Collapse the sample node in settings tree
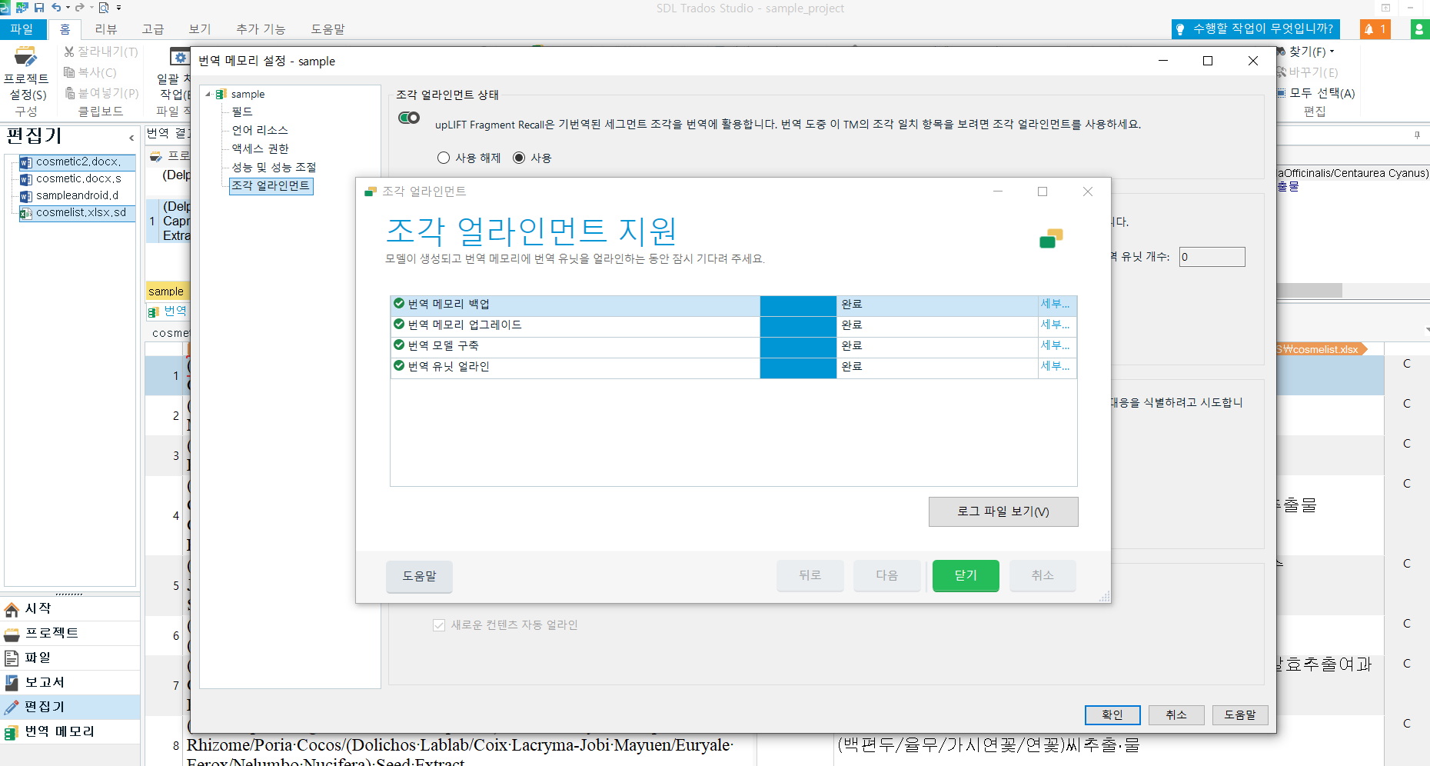1430x766 pixels. pos(208,94)
